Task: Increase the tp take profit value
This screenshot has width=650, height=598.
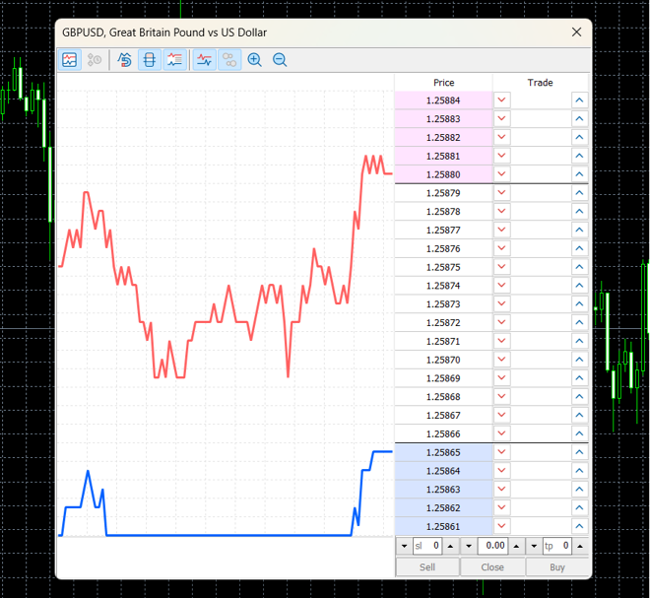Action: (580, 546)
